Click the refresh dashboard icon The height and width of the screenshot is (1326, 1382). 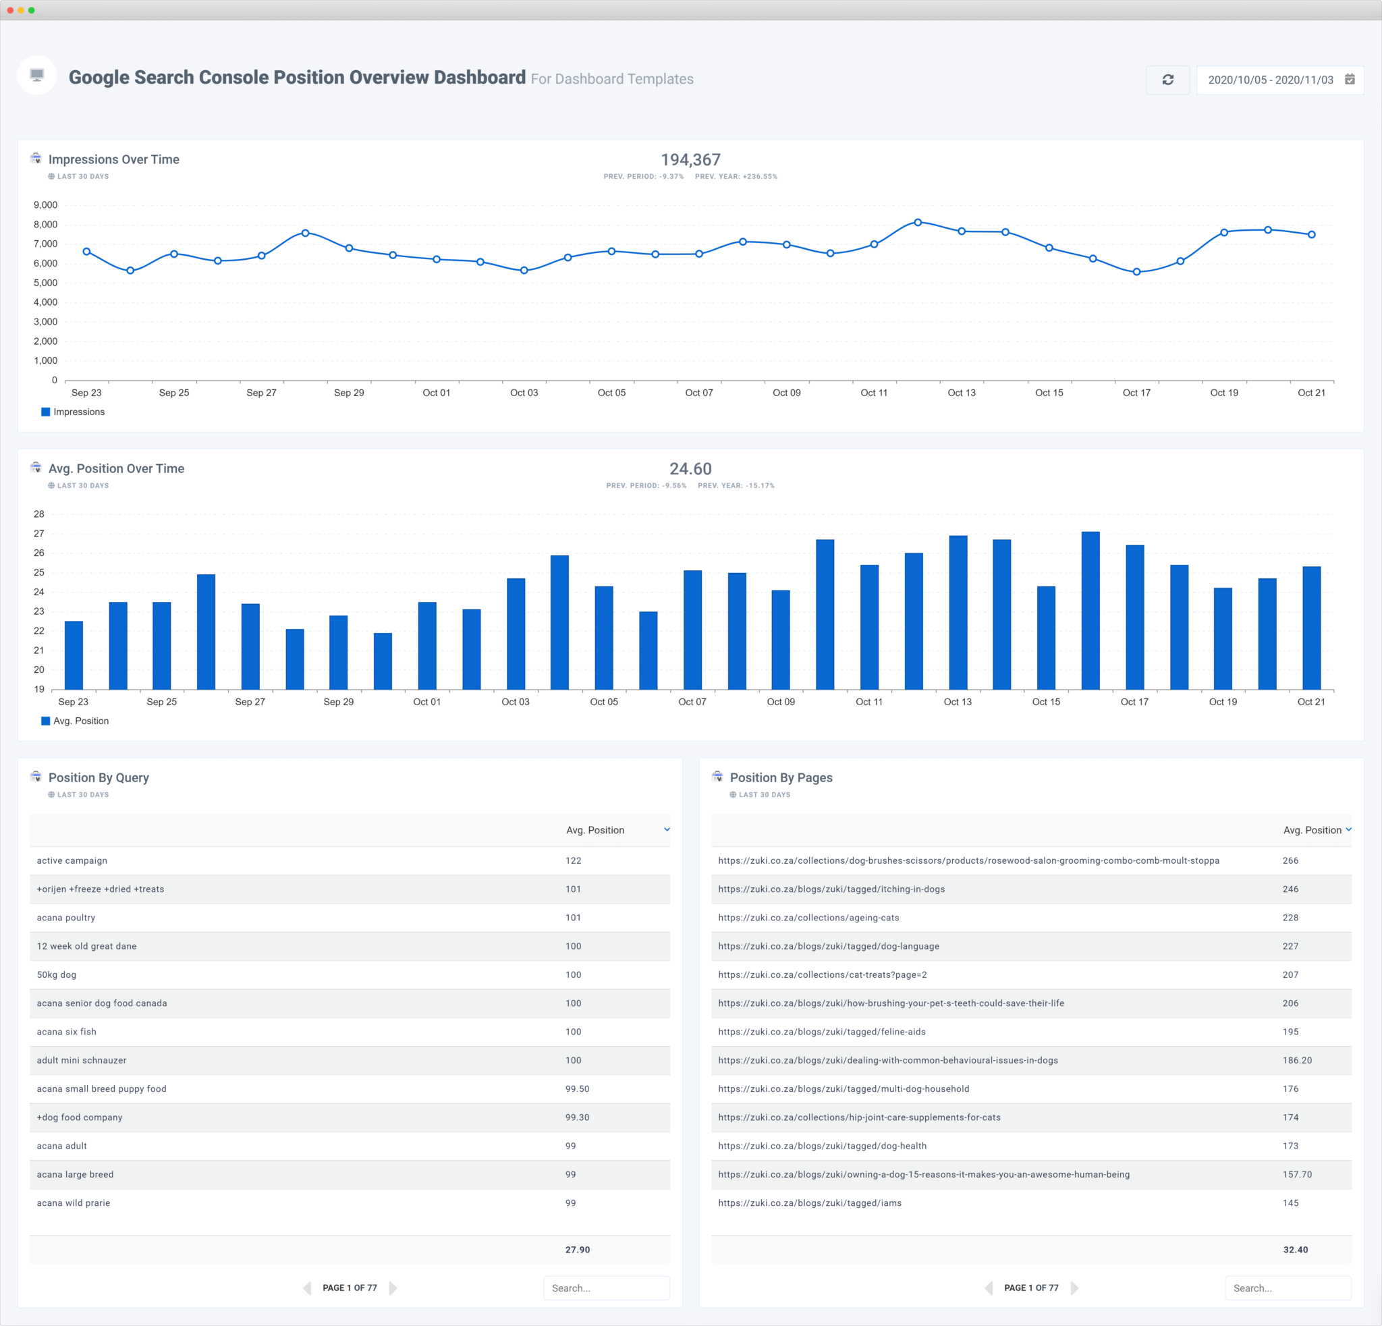[1167, 80]
